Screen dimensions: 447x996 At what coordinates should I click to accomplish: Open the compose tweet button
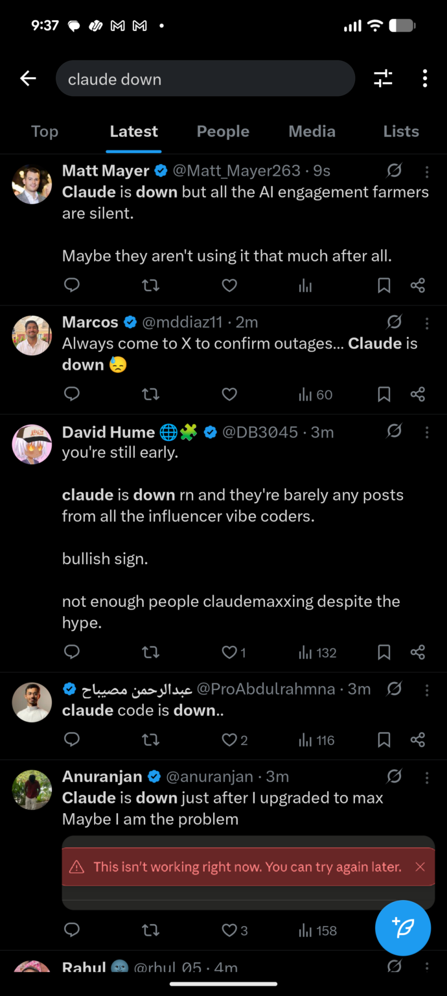(403, 928)
